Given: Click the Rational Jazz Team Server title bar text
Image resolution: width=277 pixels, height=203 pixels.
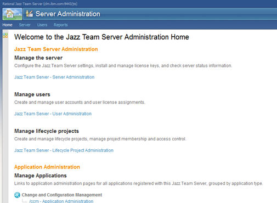Looking at the screenshot, I should click(x=40, y=4).
